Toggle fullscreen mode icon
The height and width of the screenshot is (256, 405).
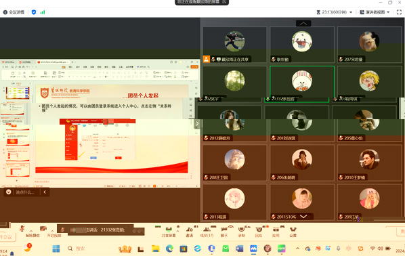tap(399, 12)
